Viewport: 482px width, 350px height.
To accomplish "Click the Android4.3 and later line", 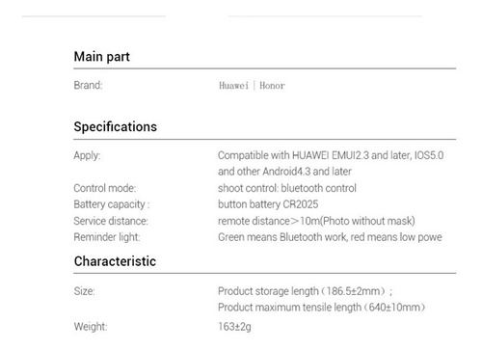I will click(284, 172).
